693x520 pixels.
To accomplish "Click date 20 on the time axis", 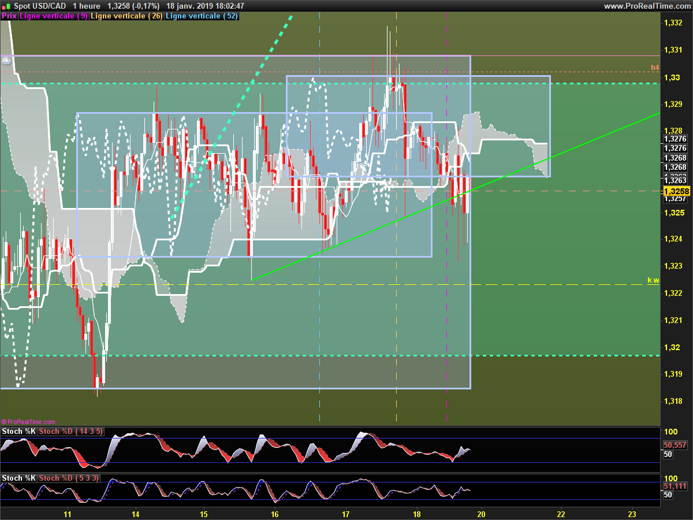I will 482,514.
